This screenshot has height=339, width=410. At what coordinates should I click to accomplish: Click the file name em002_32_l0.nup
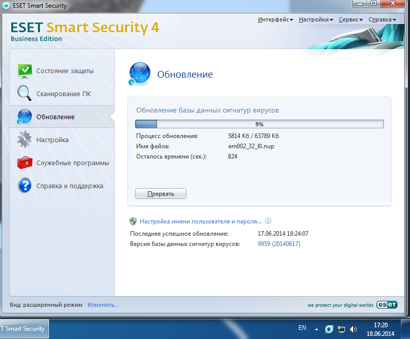[x=251, y=146]
